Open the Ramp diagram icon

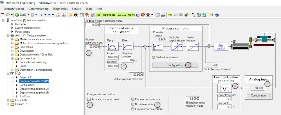(x=113, y=47)
